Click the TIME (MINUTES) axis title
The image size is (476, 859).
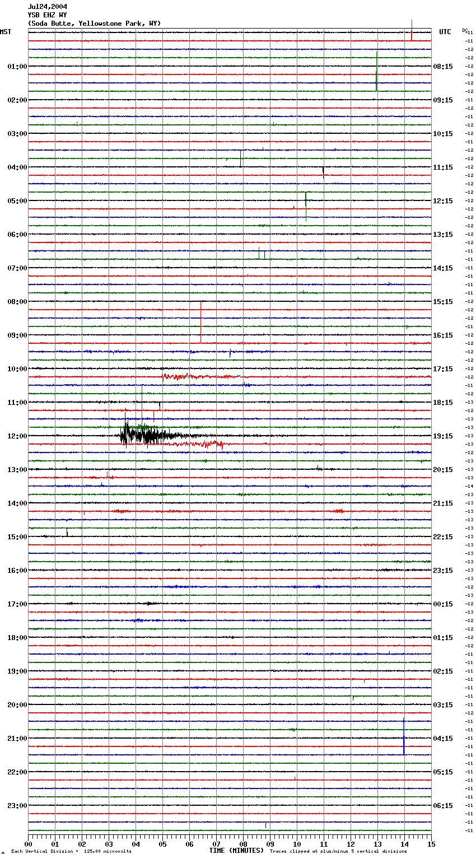coord(236,851)
